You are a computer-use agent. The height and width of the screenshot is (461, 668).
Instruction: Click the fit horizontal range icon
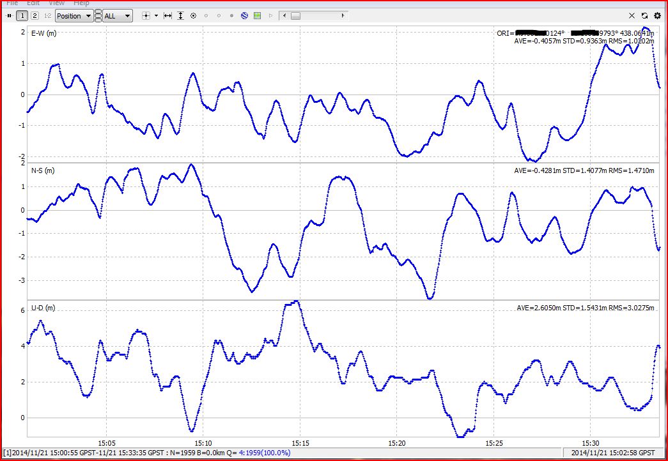tap(168, 15)
